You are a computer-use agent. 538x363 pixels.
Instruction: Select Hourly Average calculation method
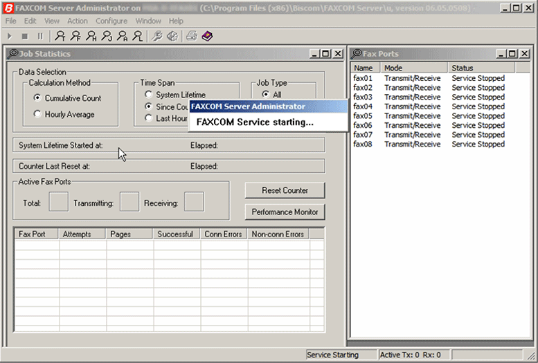64,114
